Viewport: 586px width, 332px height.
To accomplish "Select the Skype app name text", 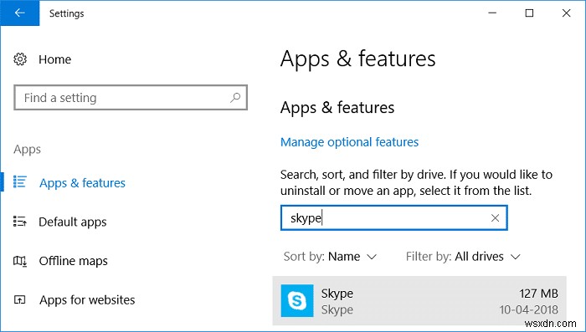I will pos(337,294).
